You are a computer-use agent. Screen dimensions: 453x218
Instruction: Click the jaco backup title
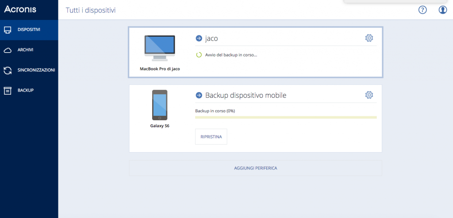pyautogui.click(x=211, y=38)
